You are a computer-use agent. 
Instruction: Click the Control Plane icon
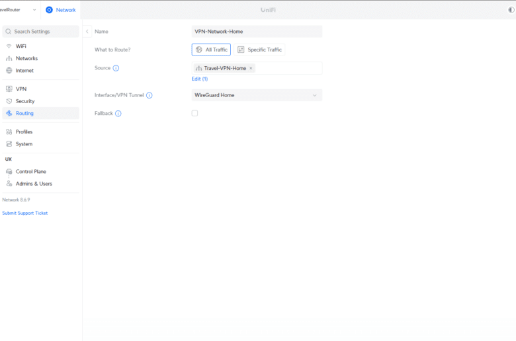click(x=9, y=171)
